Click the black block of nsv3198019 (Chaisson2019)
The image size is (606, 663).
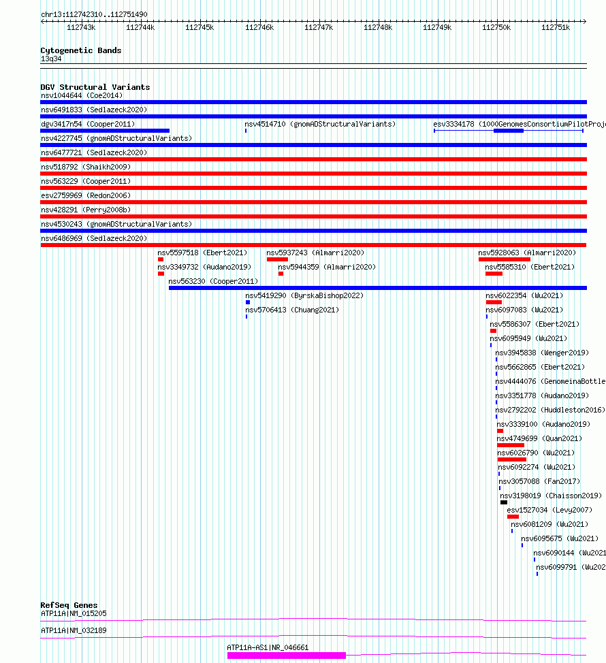click(504, 502)
